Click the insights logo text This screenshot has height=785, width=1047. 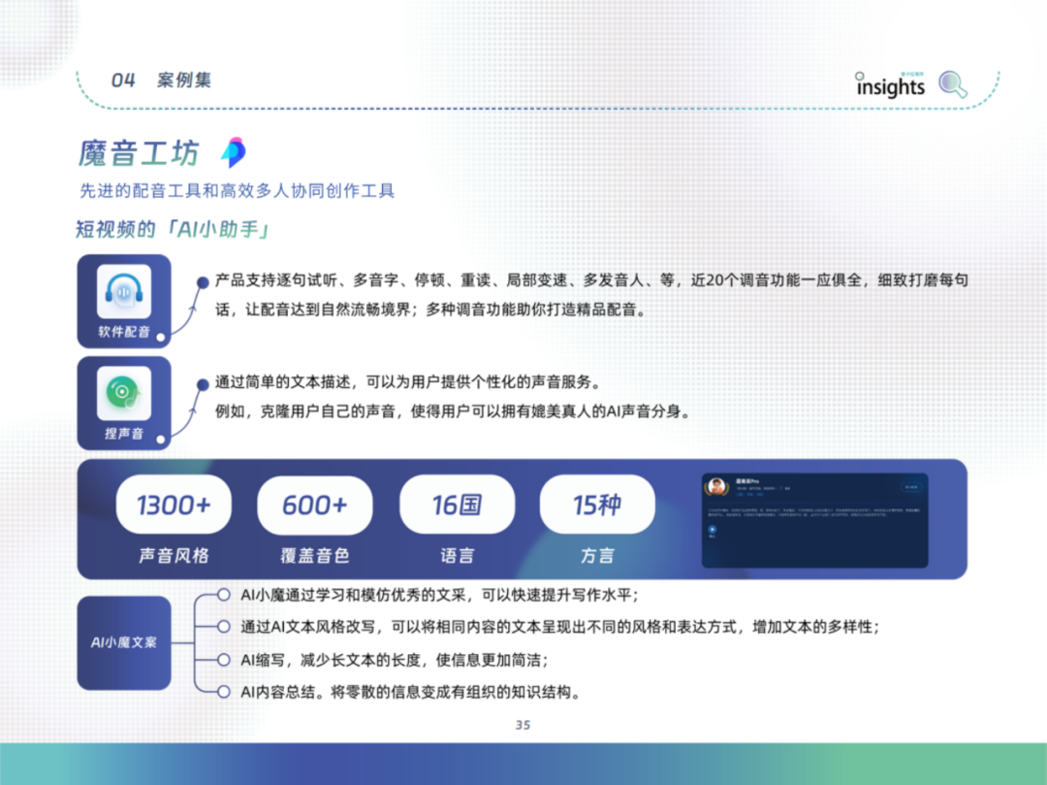click(x=890, y=84)
